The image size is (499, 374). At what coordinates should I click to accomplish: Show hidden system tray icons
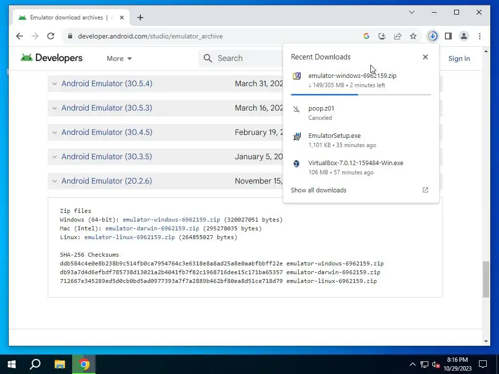pos(412,364)
